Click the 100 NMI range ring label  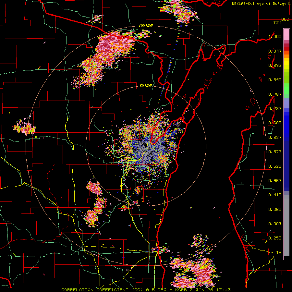(x=146, y=26)
